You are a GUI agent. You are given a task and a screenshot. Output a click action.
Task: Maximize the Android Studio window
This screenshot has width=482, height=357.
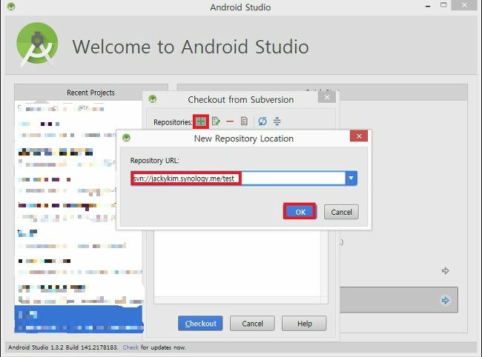tap(443, 5)
